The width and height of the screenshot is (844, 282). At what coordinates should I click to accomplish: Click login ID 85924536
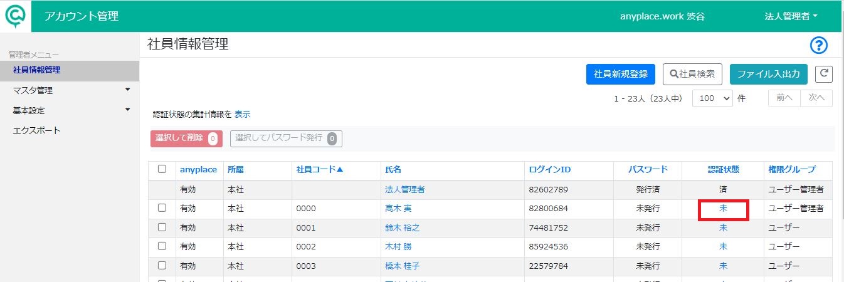click(x=548, y=247)
